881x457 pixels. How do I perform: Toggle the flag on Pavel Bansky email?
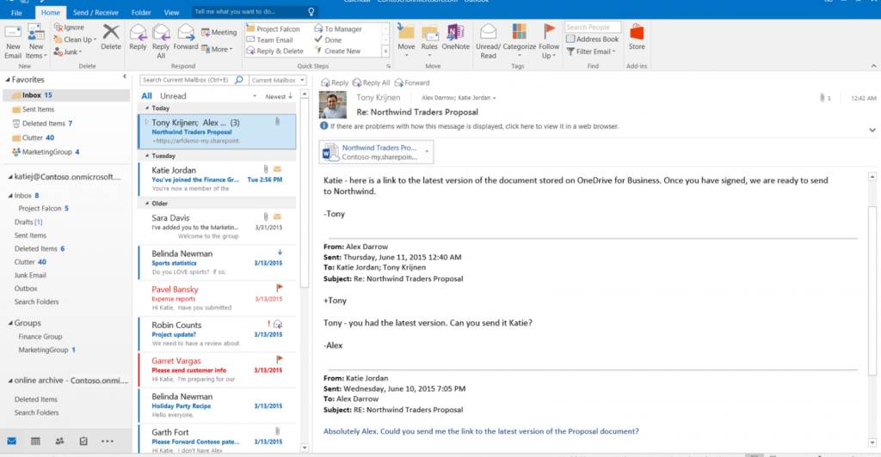tap(279, 288)
